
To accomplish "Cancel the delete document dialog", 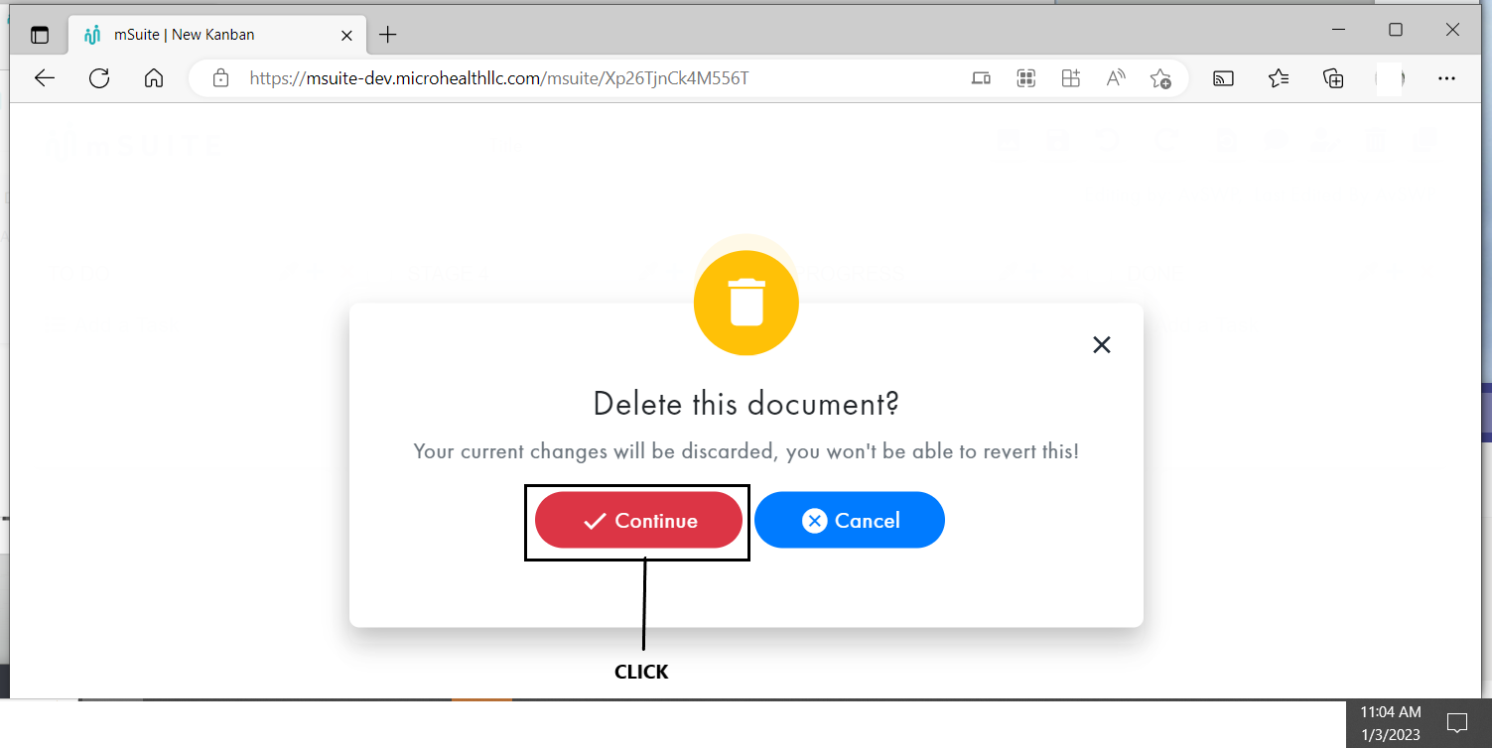I will (849, 520).
